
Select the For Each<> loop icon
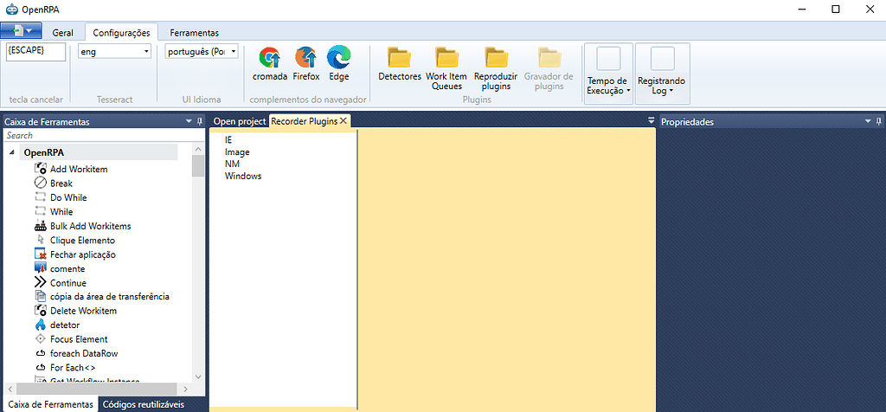[x=40, y=367]
